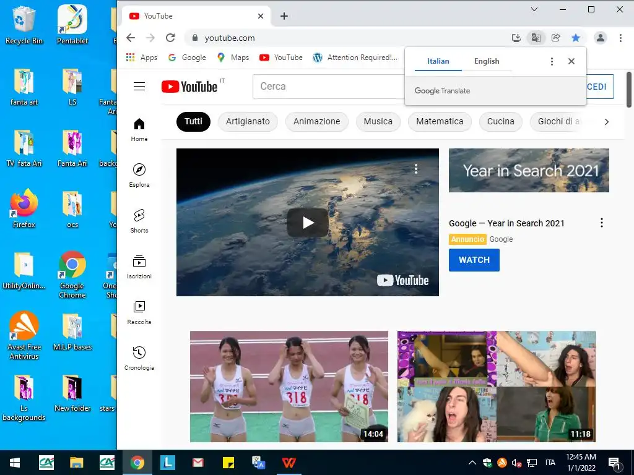Image resolution: width=634 pixels, height=475 pixels.
Task: Play the Earth promo video
Action: (x=308, y=223)
